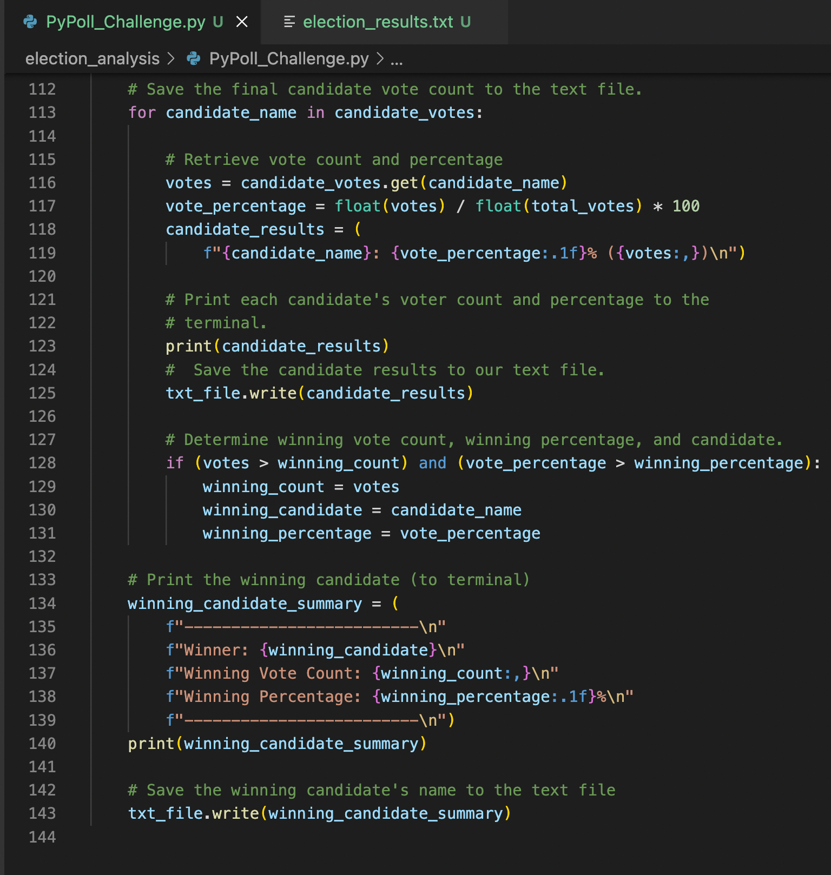
Task: Click line number 113 in the gutter
Action: [x=42, y=112]
